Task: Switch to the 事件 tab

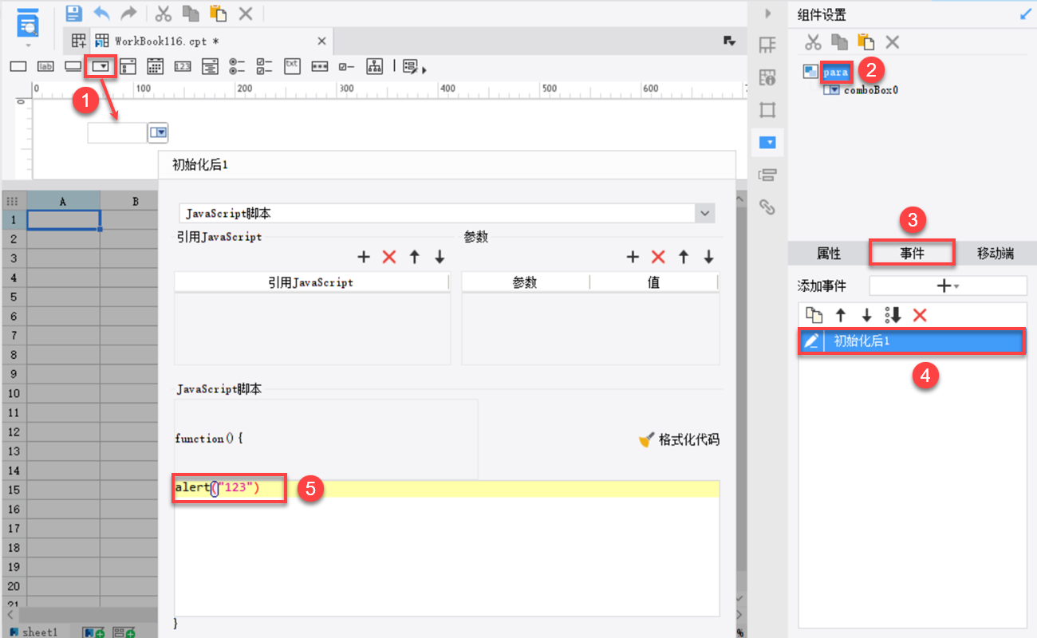Action: click(x=912, y=254)
